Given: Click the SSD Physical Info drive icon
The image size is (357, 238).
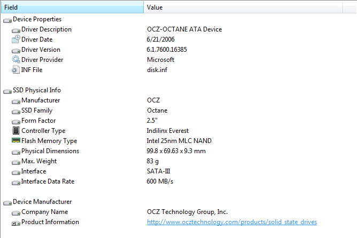Looking at the screenshot, I should (7, 91).
